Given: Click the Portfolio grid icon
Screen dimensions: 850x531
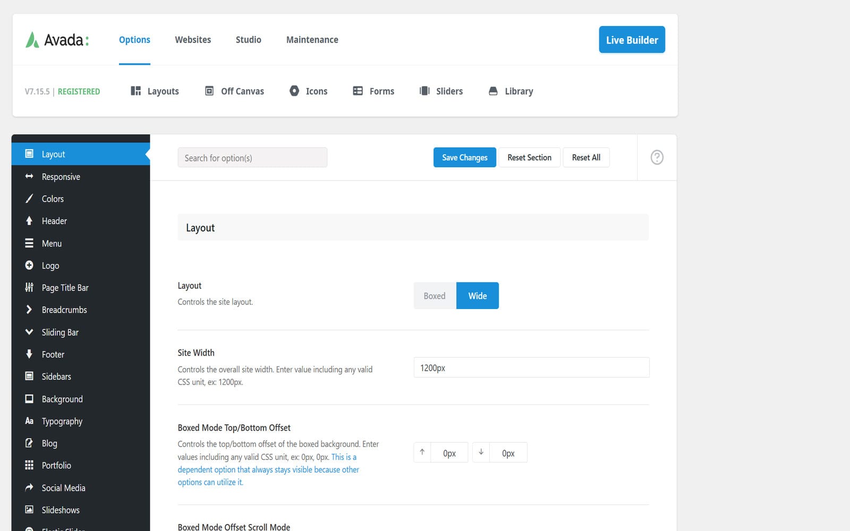Looking at the screenshot, I should 29,465.
